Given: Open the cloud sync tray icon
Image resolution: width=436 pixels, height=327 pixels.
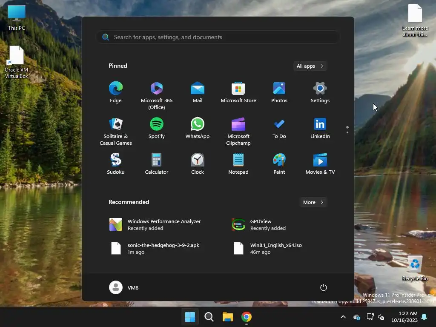Looking at the screenshot, I should click(x=357, y=317).
